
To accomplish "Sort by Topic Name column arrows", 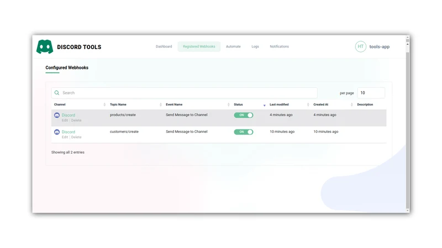I will 161,105.
